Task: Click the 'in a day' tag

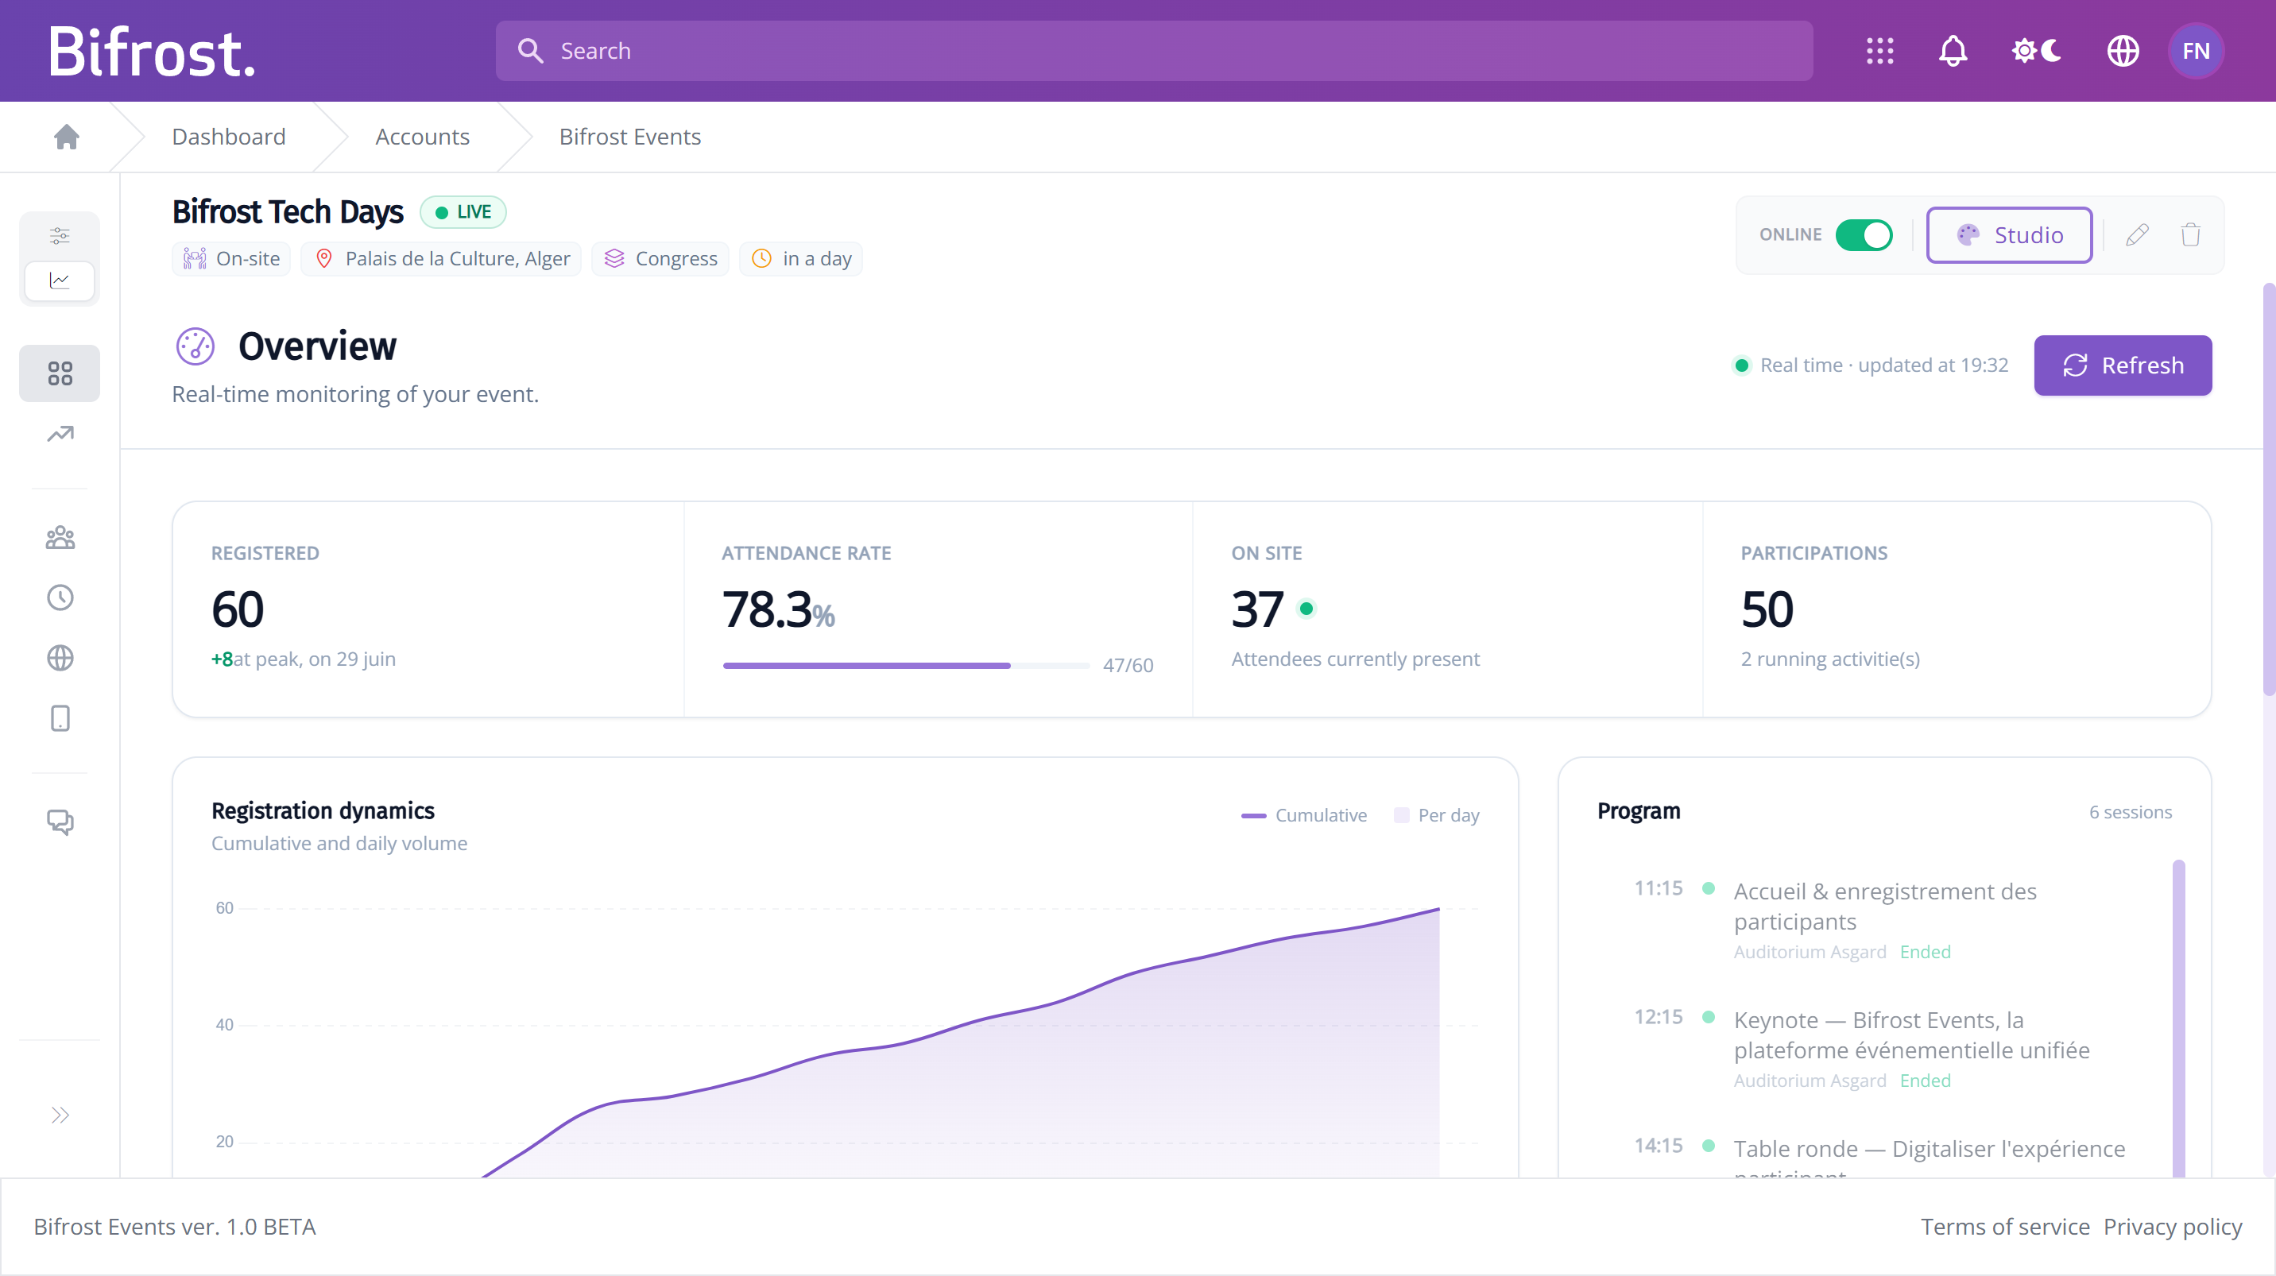Action: click(800, 259)
